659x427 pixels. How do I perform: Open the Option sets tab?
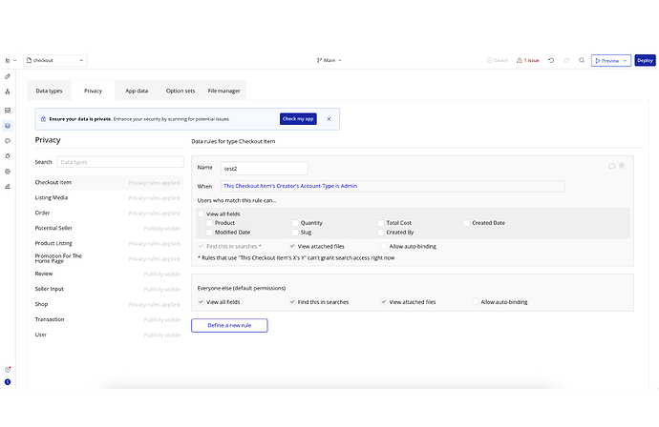tap(181, 91)
